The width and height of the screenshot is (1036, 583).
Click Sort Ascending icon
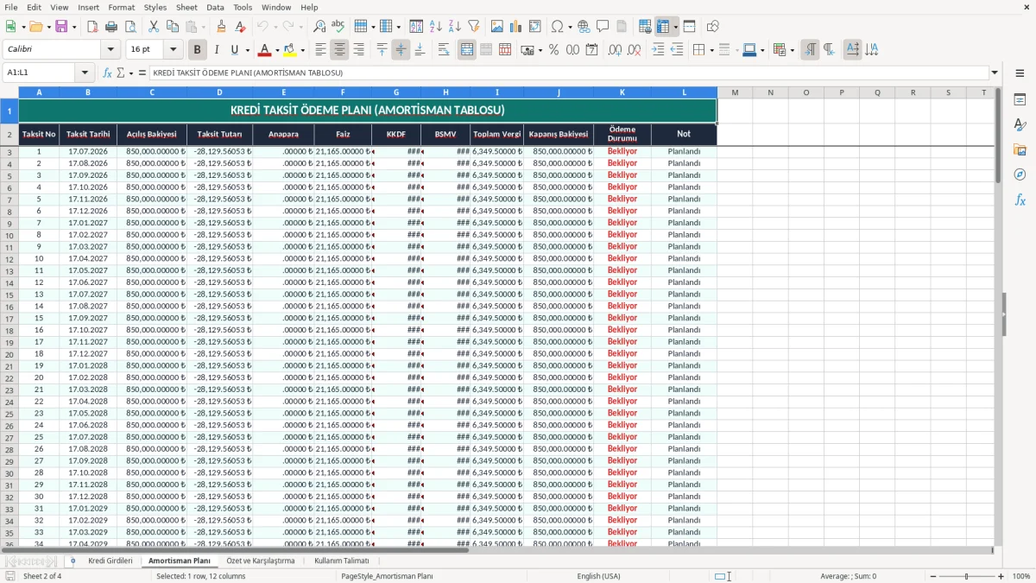(x=436, y=27)
